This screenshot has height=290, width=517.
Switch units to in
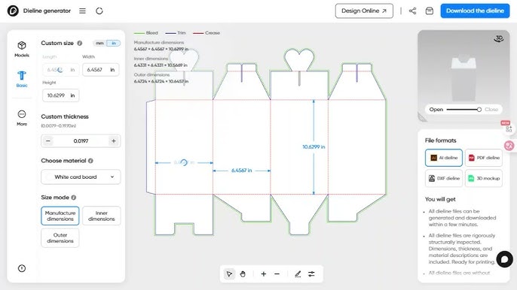[114, 43]
